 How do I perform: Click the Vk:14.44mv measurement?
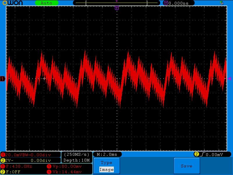click(67, 172)
